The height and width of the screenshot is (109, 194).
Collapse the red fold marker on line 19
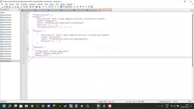coord(28,49)
